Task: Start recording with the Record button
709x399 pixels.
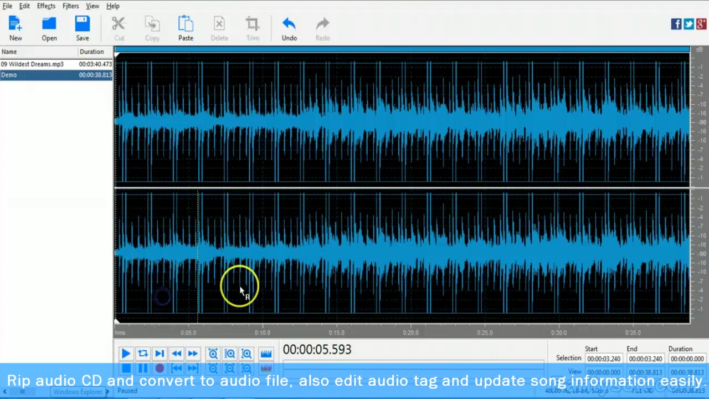Action: point(160,368)
